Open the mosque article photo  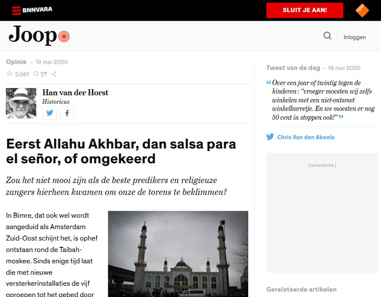coord(178,254)
